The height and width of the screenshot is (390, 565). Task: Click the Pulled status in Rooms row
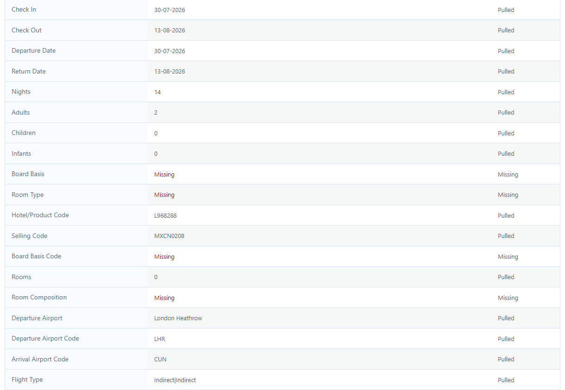pos(506,277)
